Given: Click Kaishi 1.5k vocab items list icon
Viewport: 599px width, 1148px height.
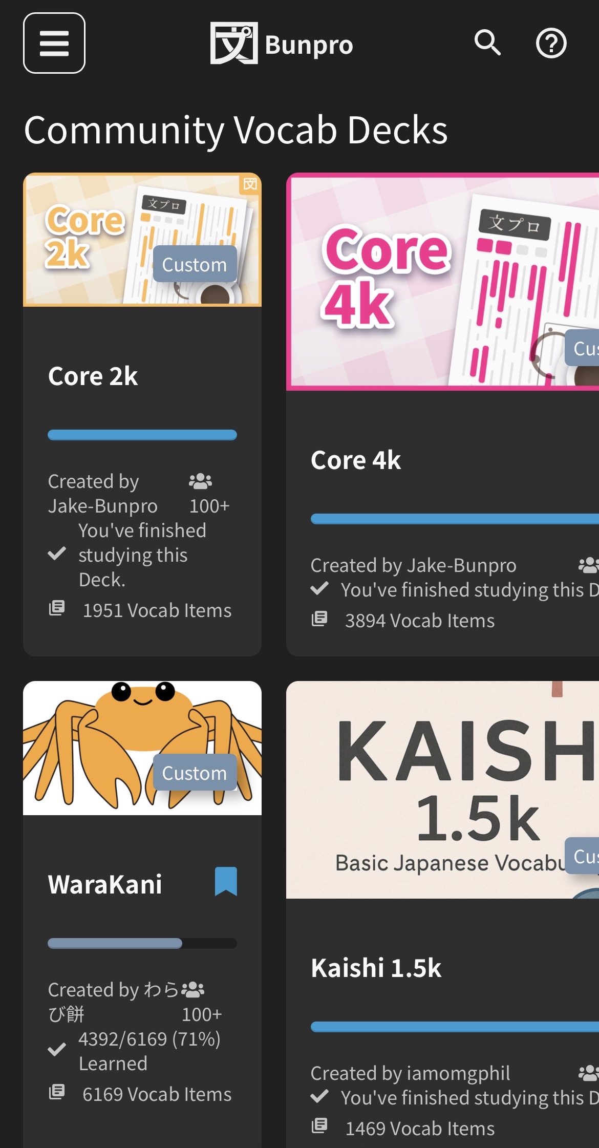Looking at the screenshot, I should (319, 1126).
